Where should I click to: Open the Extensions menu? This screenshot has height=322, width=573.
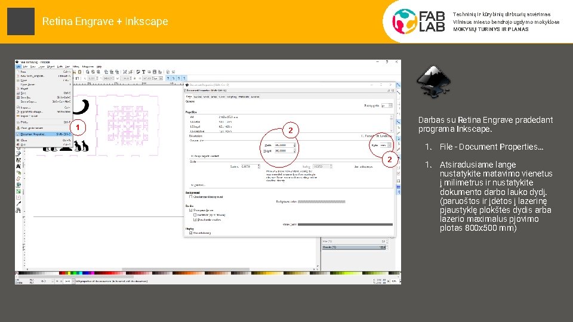coord(88,66)
